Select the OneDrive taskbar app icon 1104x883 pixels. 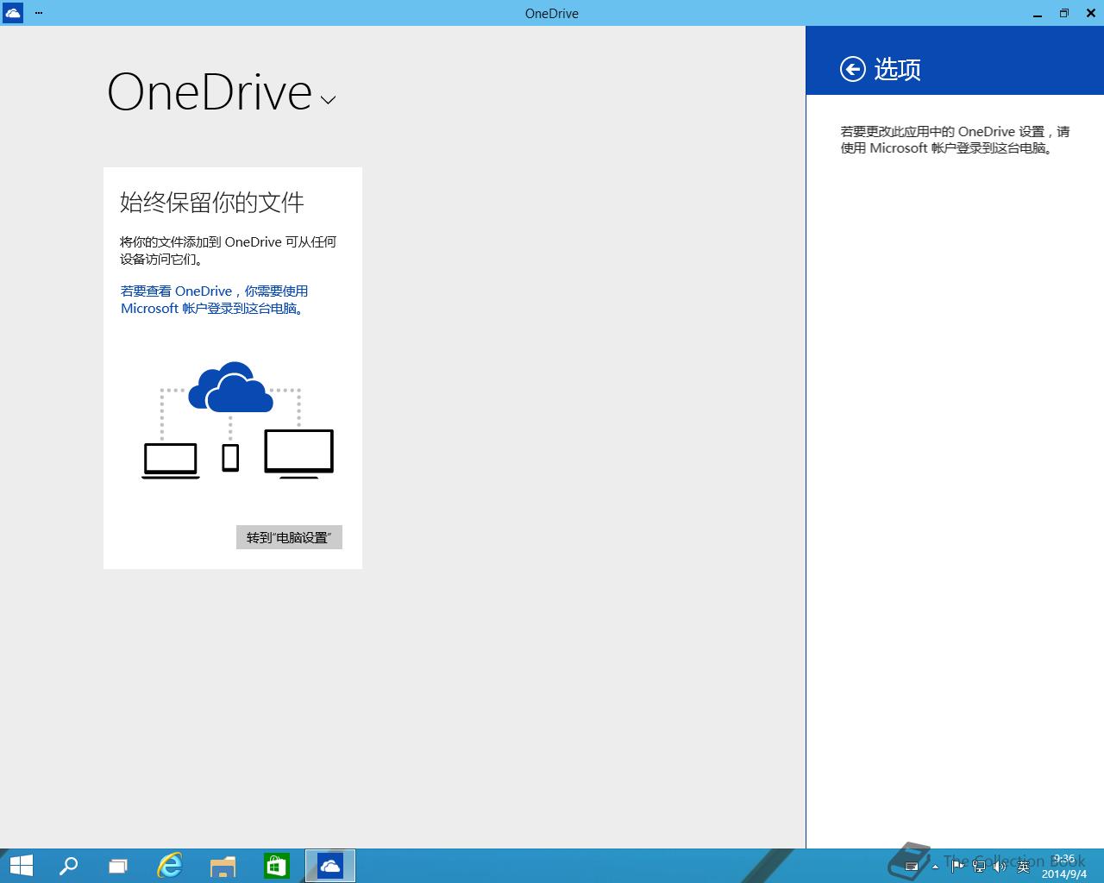point(329,866)
